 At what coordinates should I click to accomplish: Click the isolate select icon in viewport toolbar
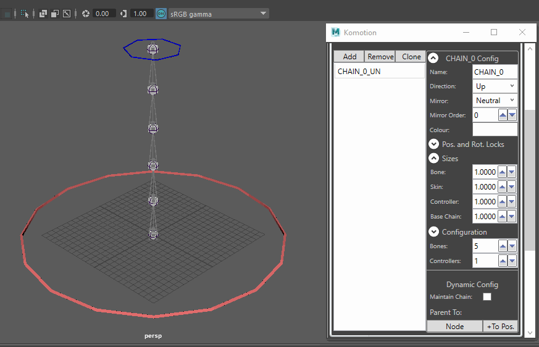25,14
